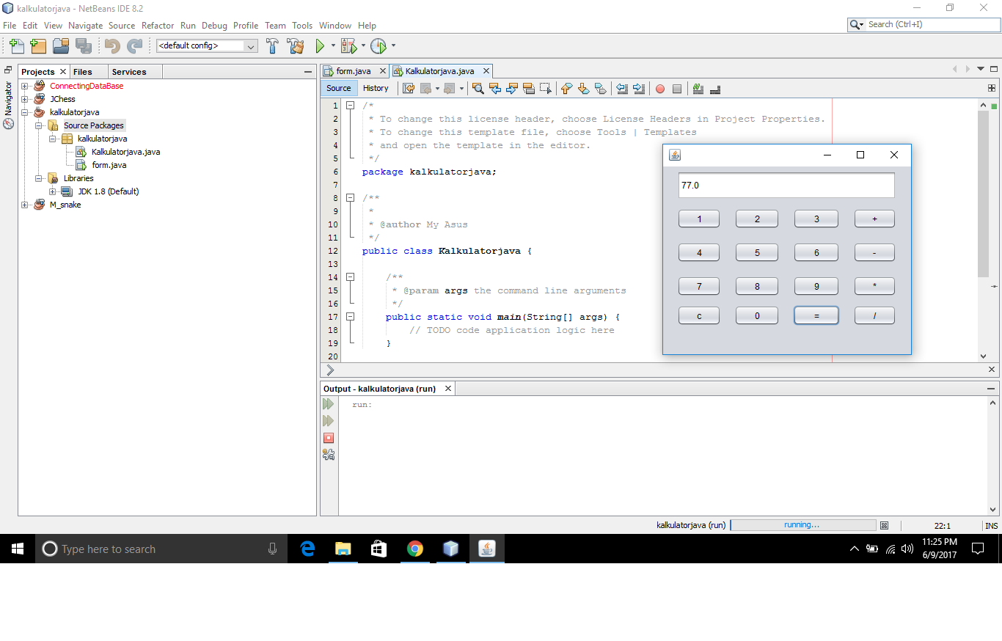Click Find Next Occurrence arrow icon
Viewport: 1002px width, 641px height.
pyautogui.click(x=512, y=89)
